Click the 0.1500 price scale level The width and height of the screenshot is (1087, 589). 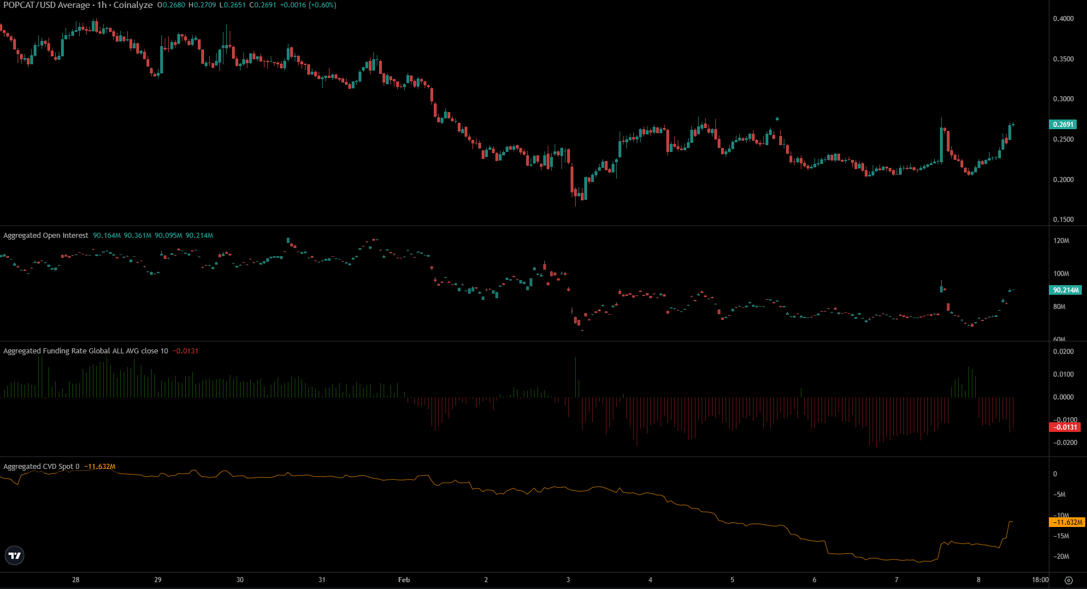pos(1063,220)
